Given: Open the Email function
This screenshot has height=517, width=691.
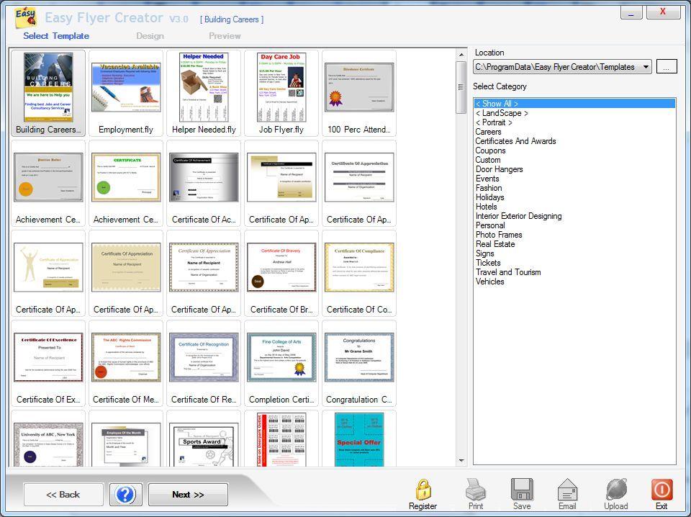Looking at the screenshot, I should [568, 492].
